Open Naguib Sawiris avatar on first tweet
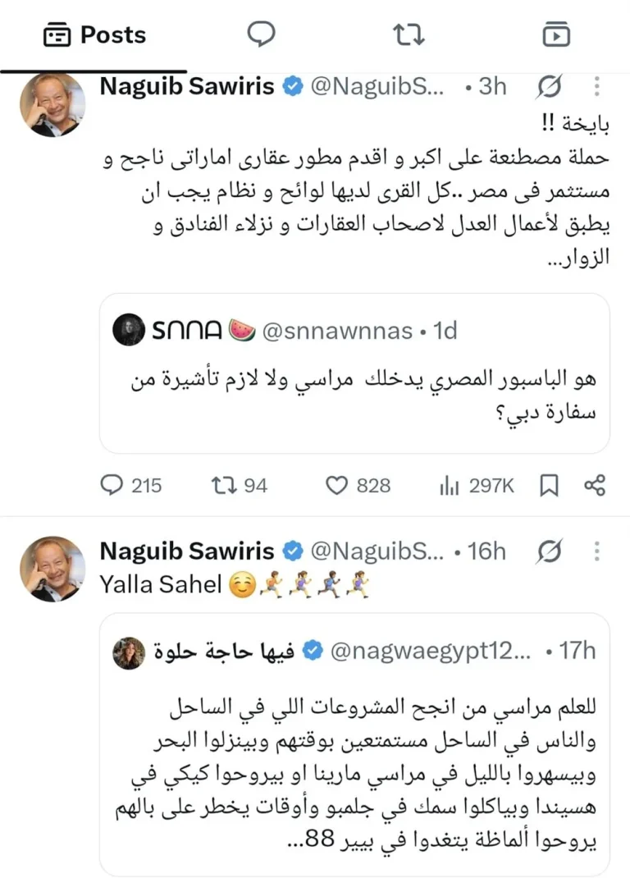The height and width of the screenshot is (878, 630). (52, 104)
